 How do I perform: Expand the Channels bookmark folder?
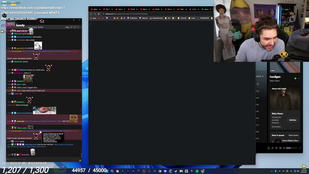(x=182, y=18)
